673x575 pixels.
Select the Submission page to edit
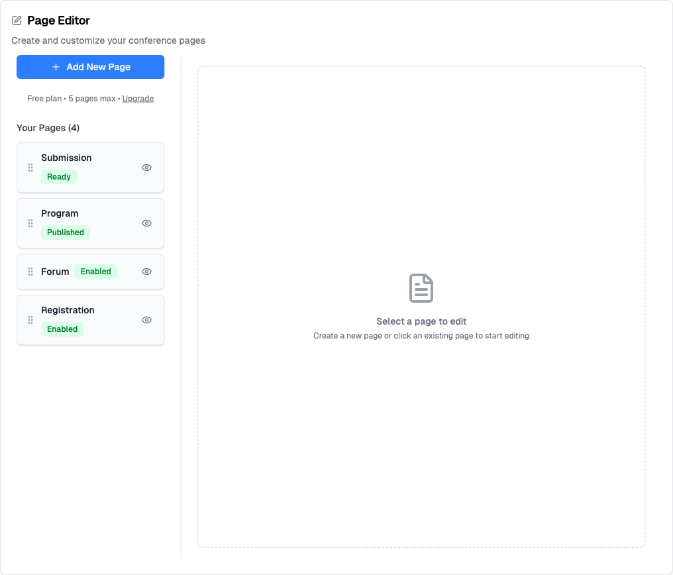point(66,158)
